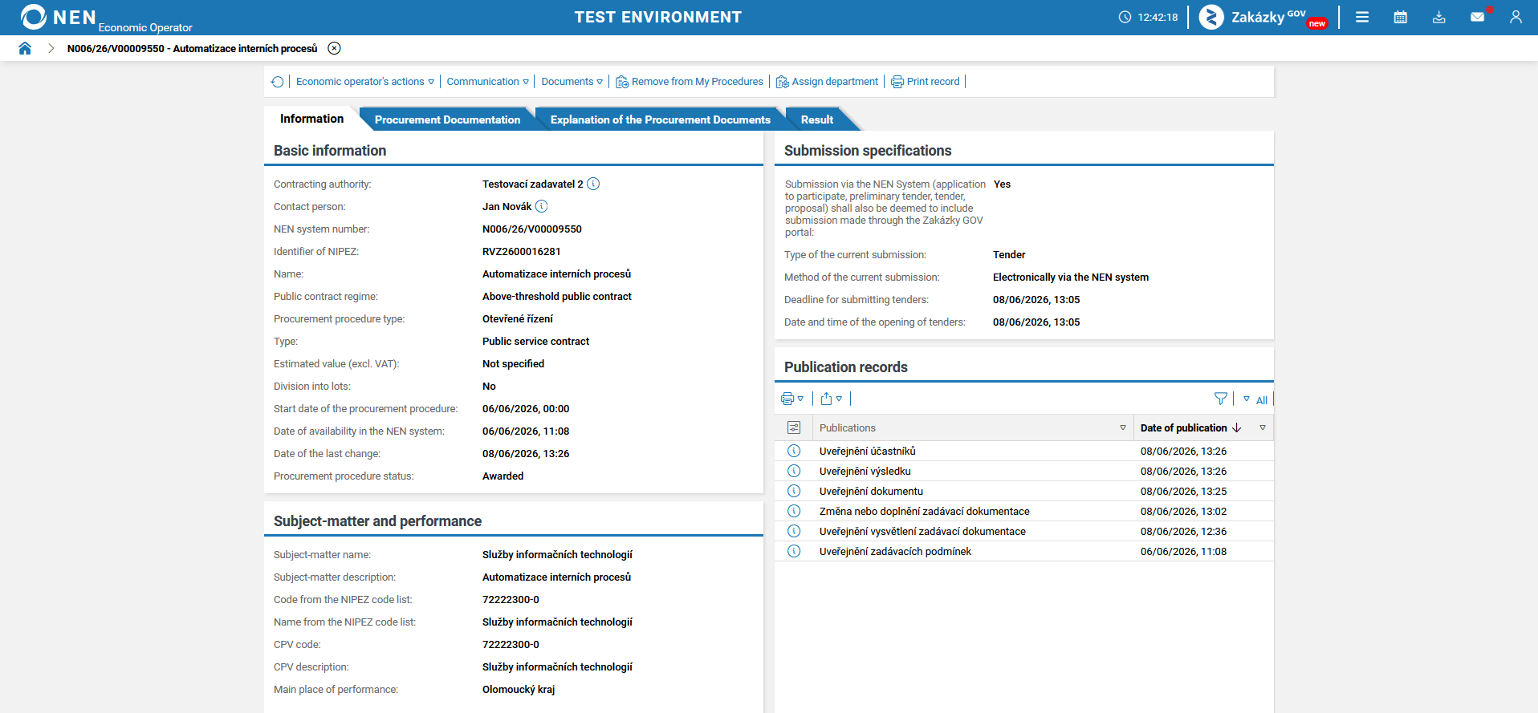Switch to the Information tab
The image size is (1538, 713).
pyautogui.click(x=311, y=119)
